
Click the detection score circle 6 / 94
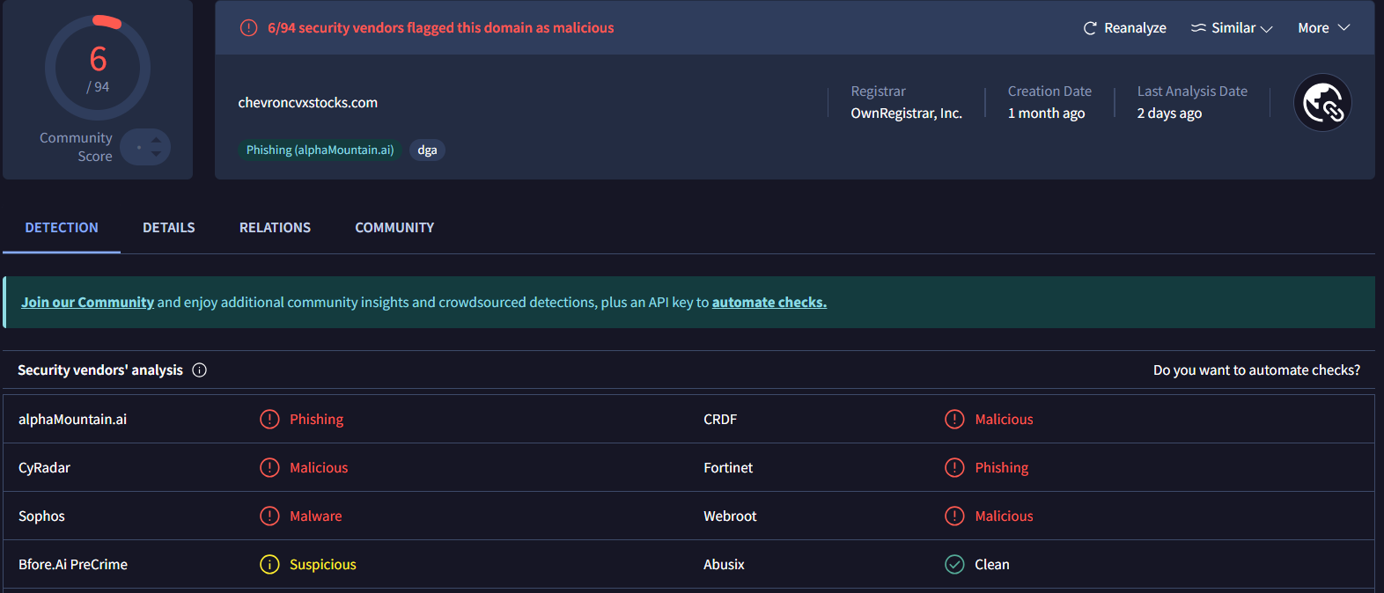coord(98,68)
